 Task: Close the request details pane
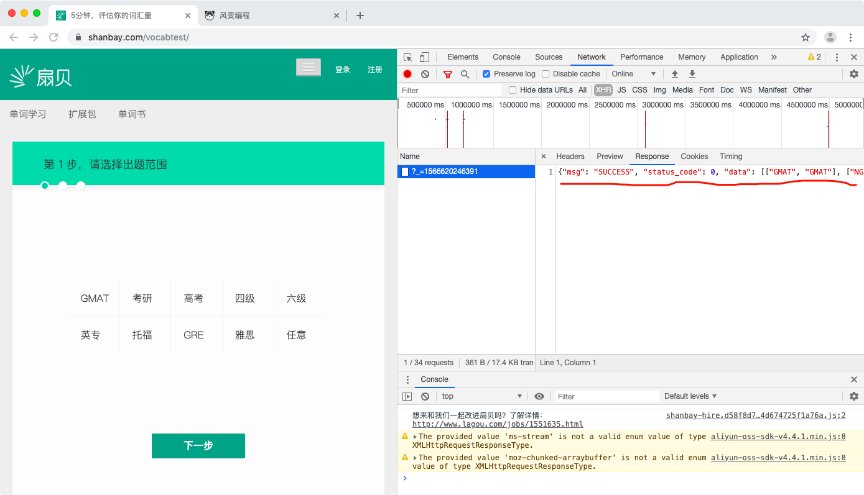(x=544, y=157)
